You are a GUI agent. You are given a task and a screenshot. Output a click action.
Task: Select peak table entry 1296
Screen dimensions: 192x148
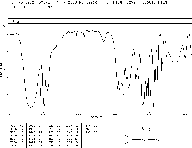click(54, 129)
